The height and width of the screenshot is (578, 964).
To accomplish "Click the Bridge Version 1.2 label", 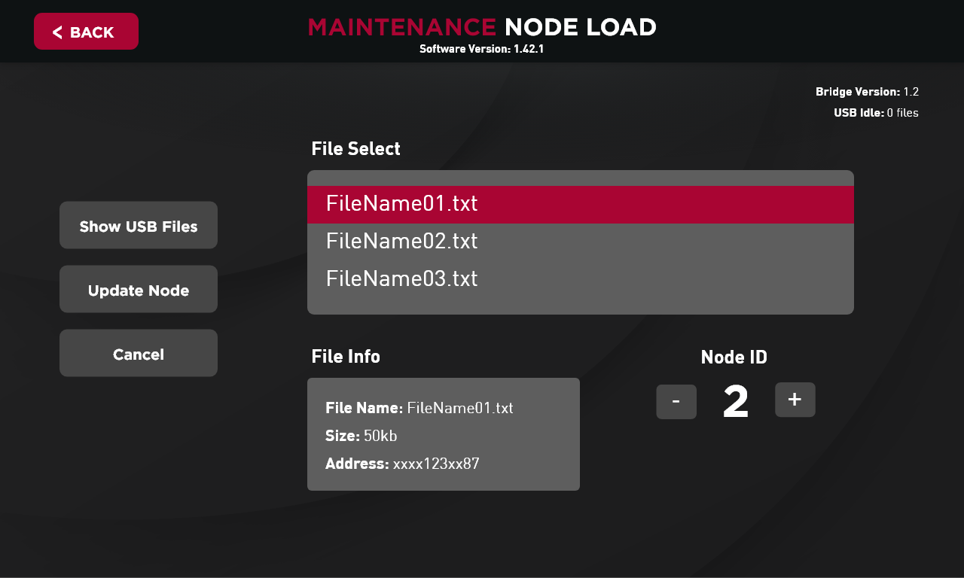I will click(x=867, y=92).
